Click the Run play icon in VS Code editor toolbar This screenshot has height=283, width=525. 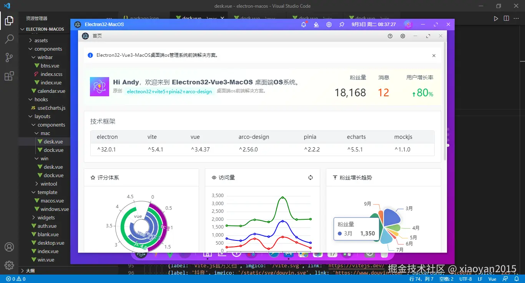(x=496, y=18)
